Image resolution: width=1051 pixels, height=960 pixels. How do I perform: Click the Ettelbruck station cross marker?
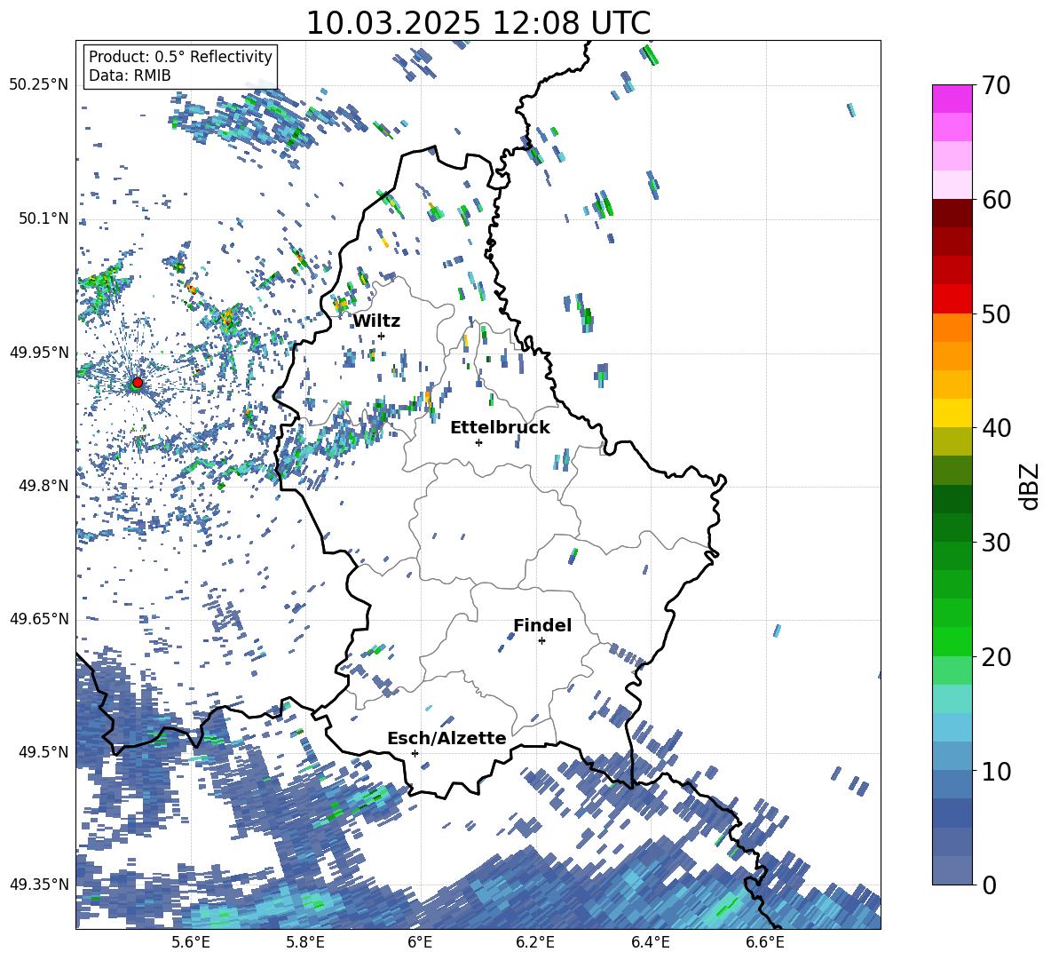478,442
